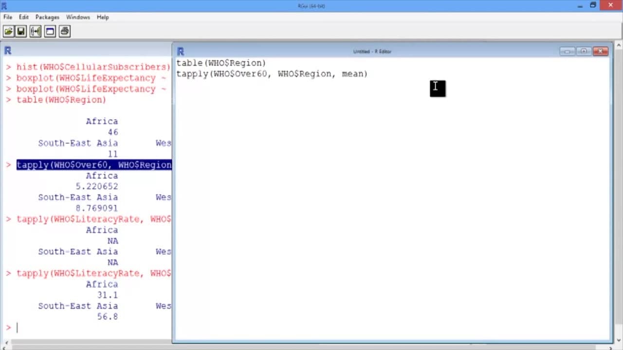This screenshot has width=623, height=350.
Task: Click the value '5.220652' in console
Action: [x=97, y=186]
